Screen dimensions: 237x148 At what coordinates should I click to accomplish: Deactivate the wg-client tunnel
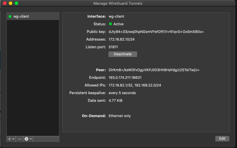(x=122, y=54)
